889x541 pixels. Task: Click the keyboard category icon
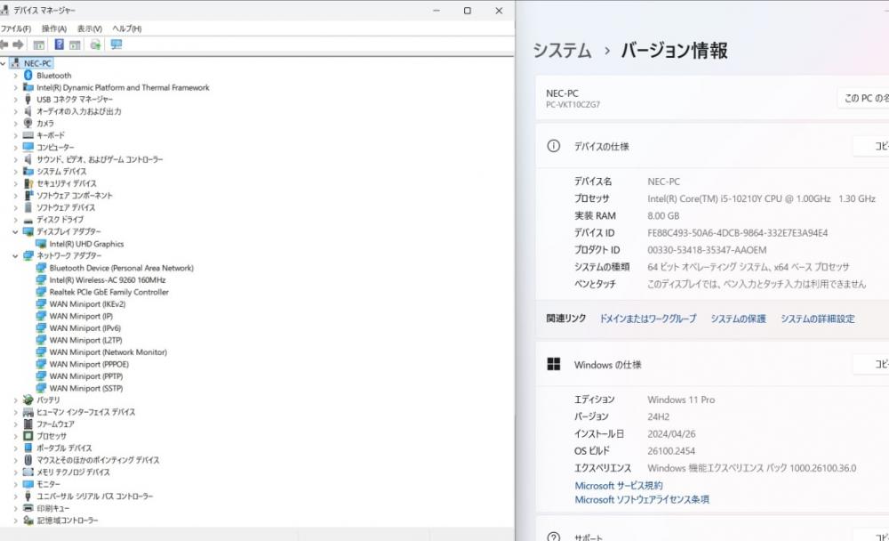coord(28,135)
